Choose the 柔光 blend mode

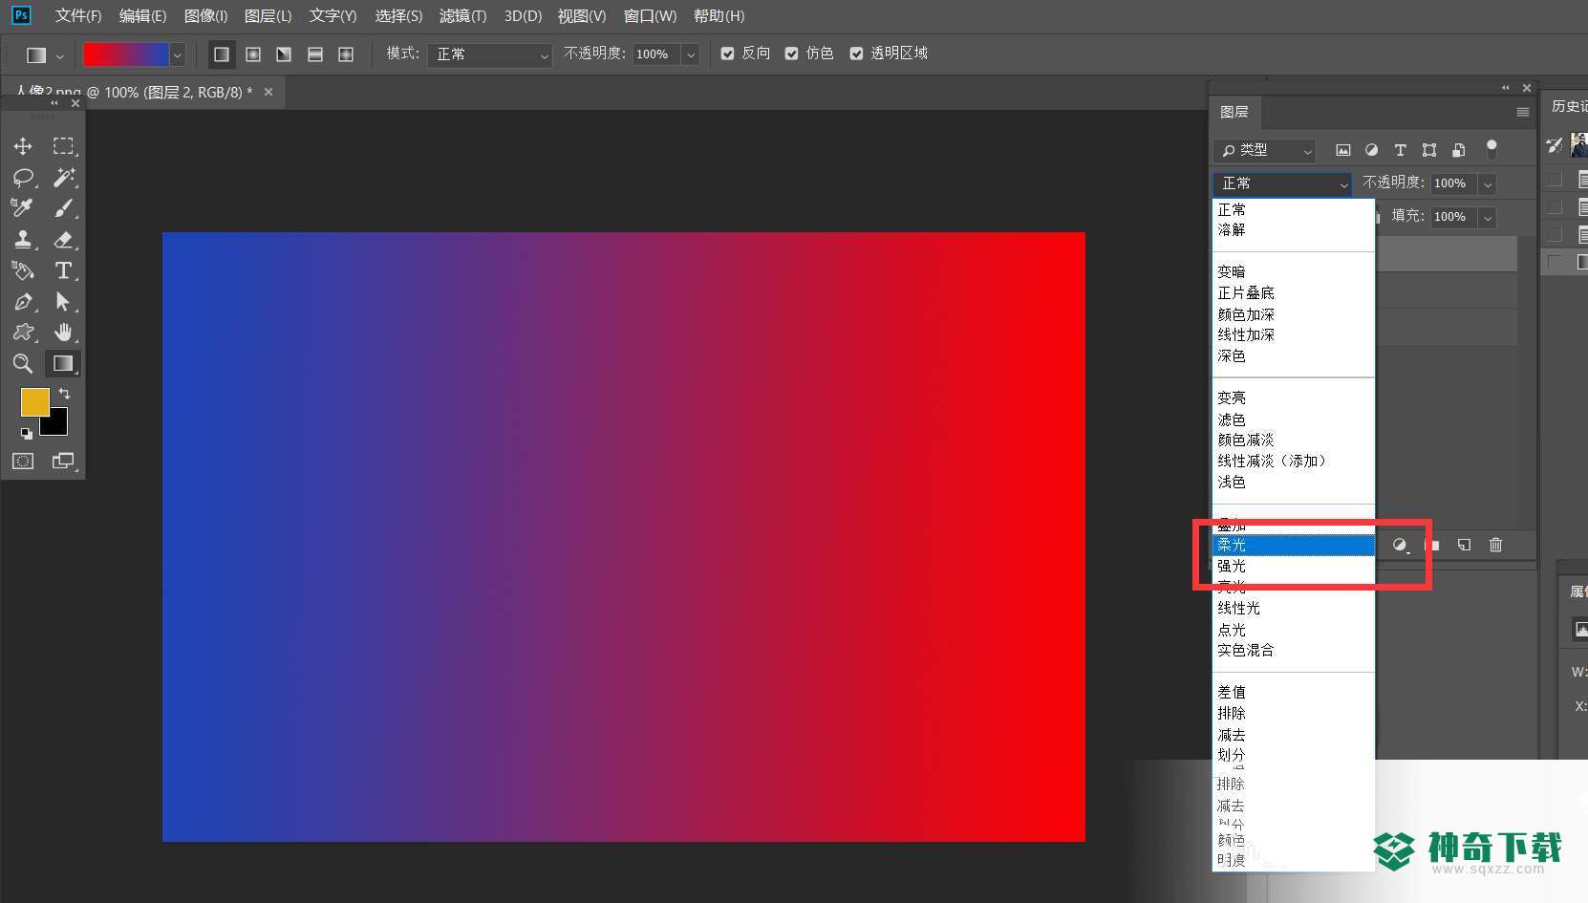1294,545
